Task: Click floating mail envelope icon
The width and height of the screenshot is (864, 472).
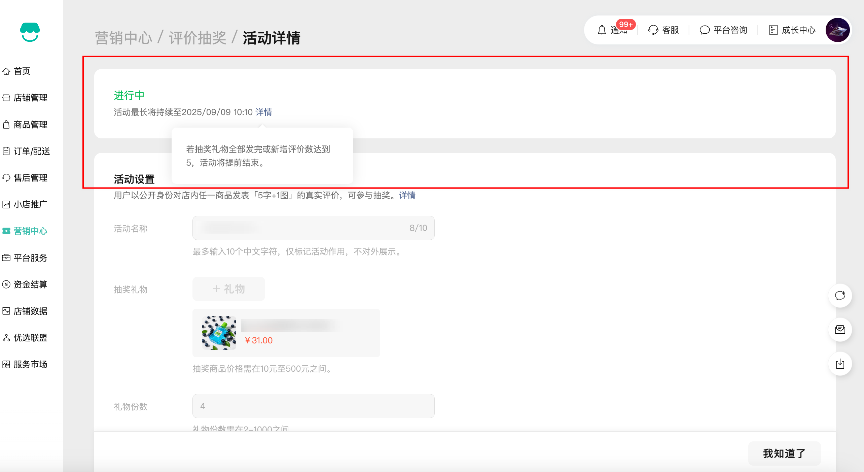Action: click(x=840, y=330)
